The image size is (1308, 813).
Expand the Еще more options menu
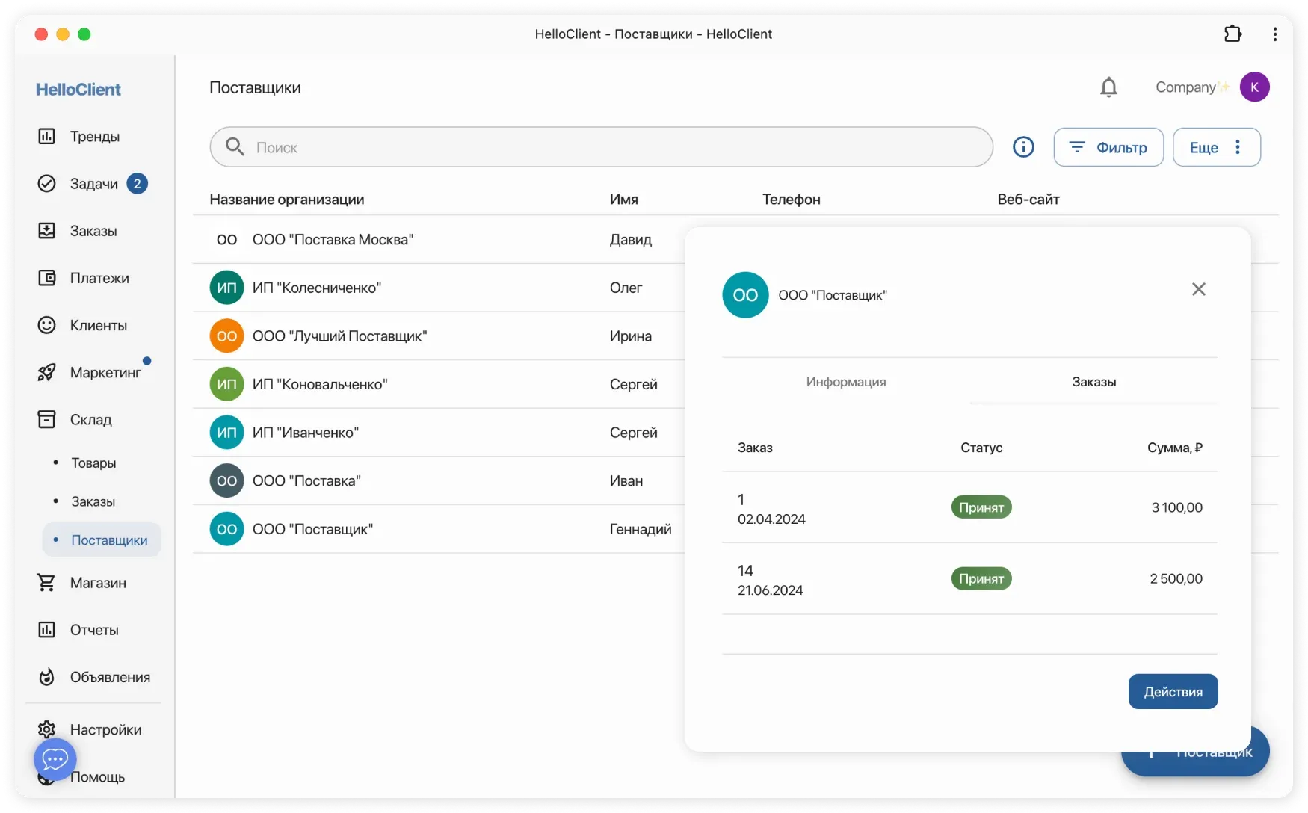[x=1216, y=147]
